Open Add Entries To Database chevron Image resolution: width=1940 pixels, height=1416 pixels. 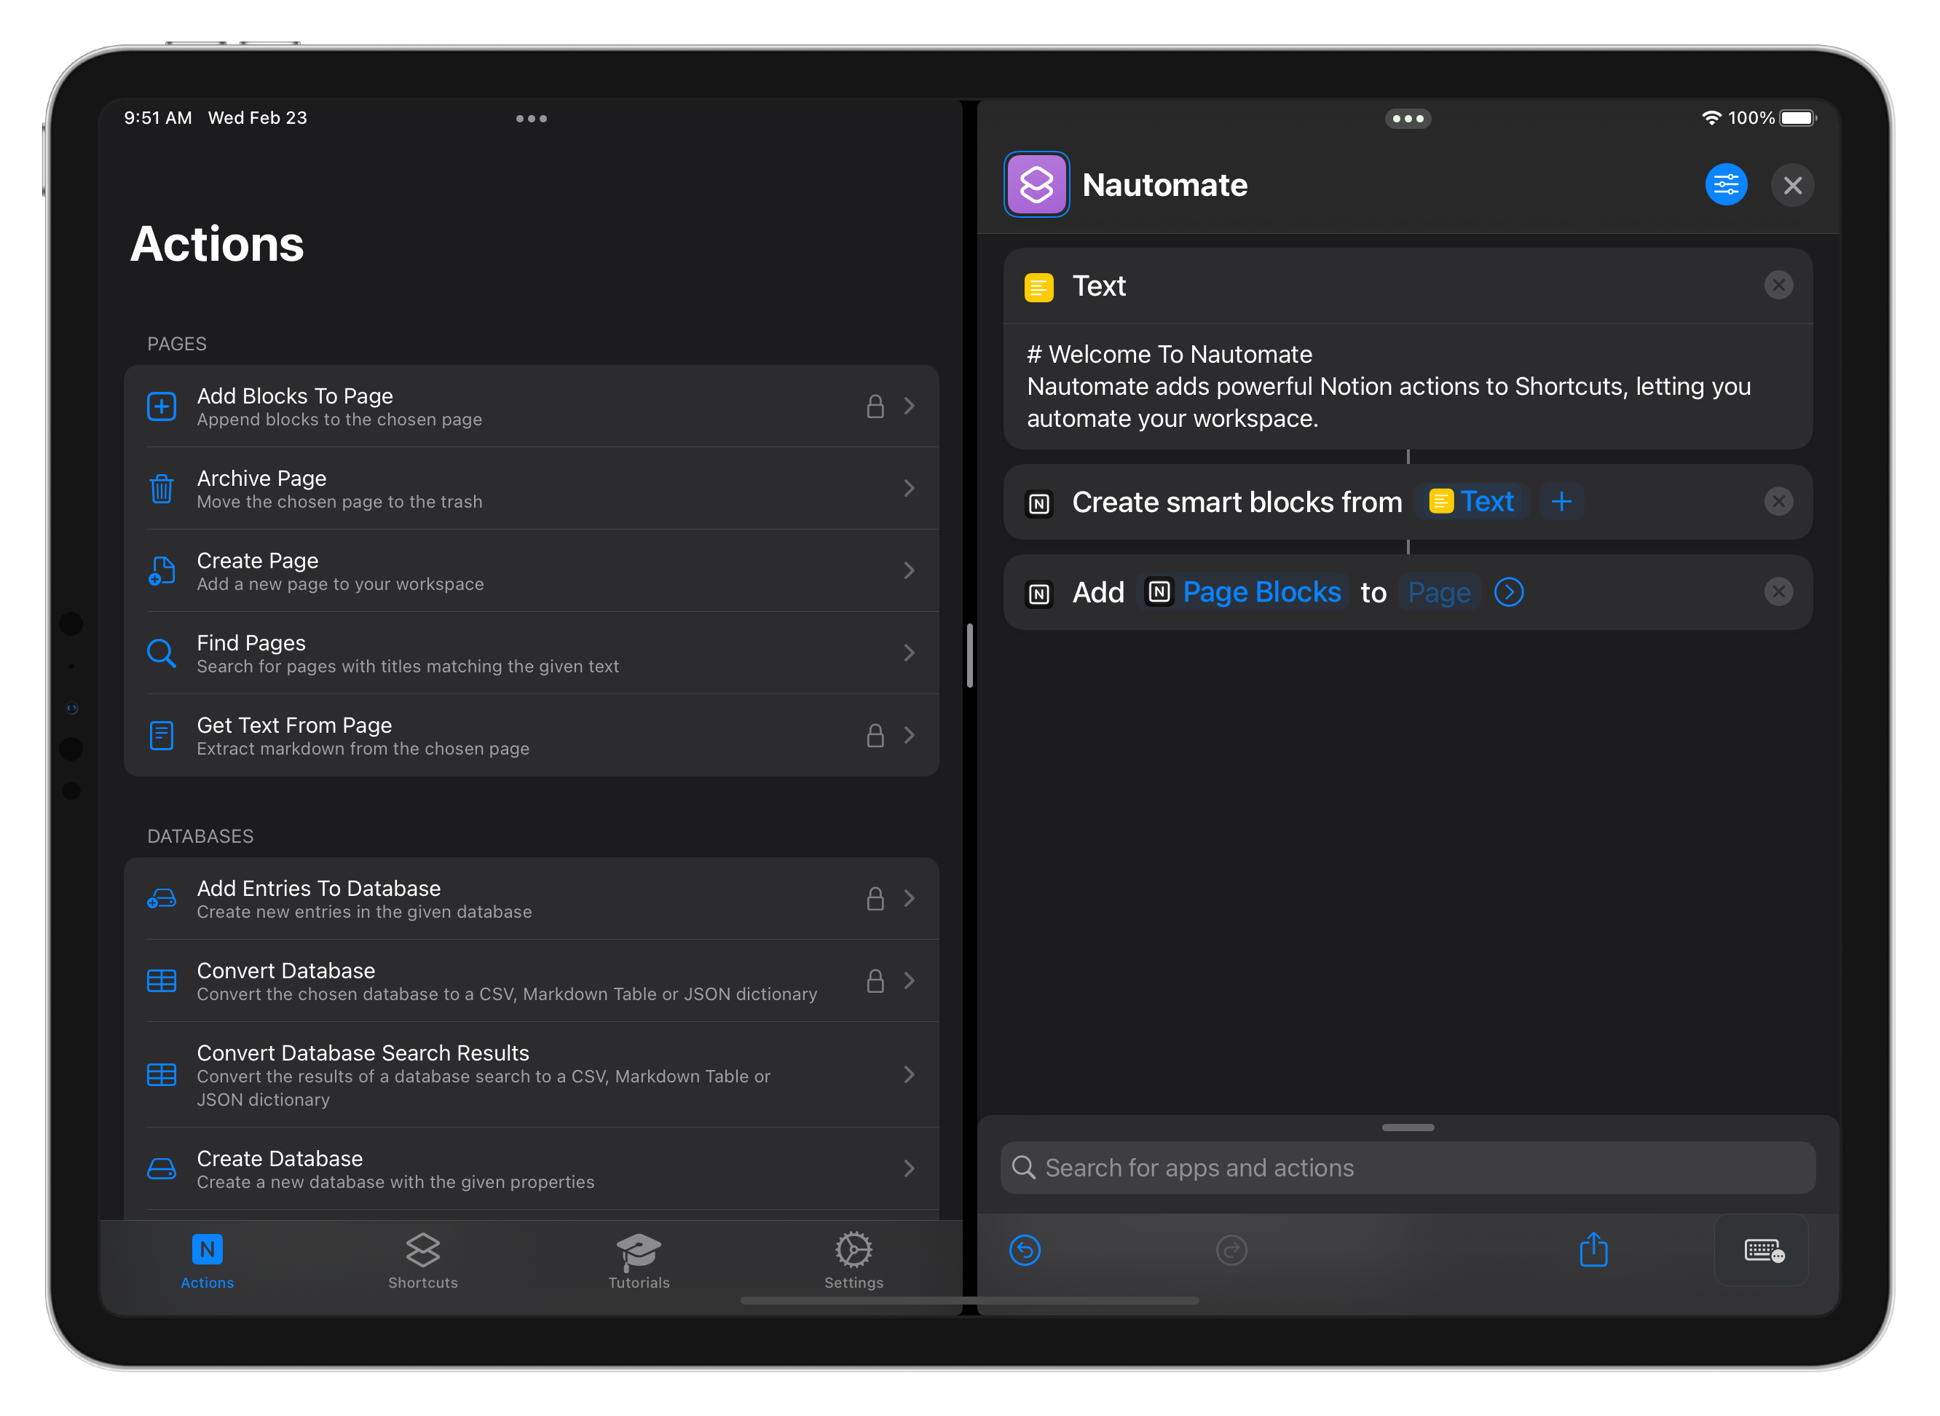pyautogui.click(x=909, y=898)
